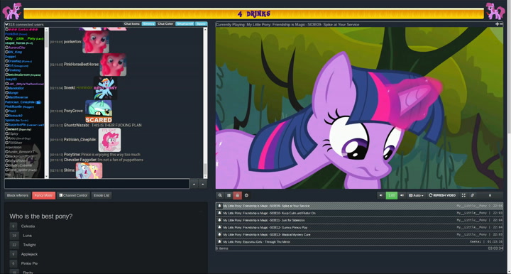Open the Auto quality dropdown
Viewport: 511px width, 274px height.
pos(416,195)
